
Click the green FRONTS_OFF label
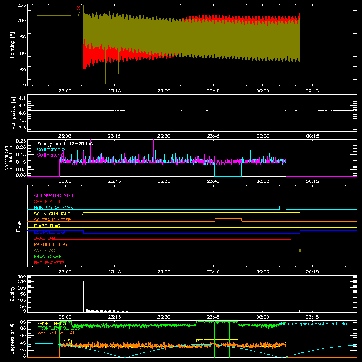tap(48, 257)
